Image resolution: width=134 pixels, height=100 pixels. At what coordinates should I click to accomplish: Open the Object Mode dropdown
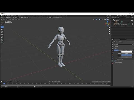(5, 19)
